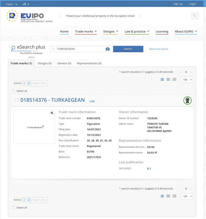Click the bottom Actions label
This screenshot has width=206, height=219.
(x=18, y=200)
